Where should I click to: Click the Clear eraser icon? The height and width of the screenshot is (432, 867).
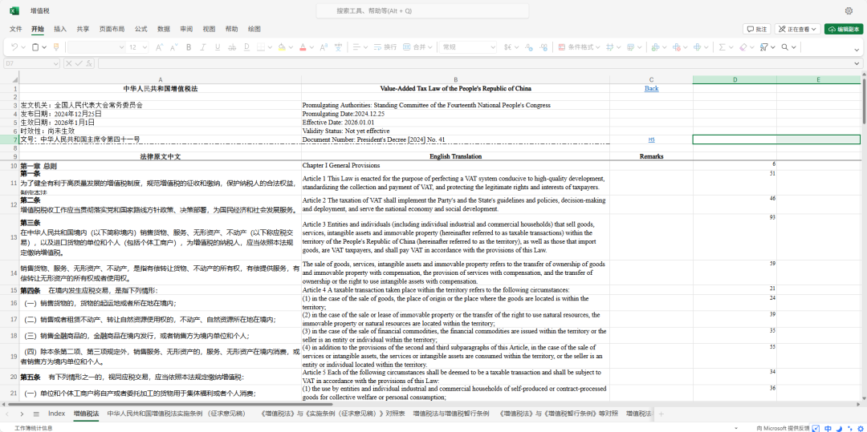pyautogui.click(x=741, y=47)
